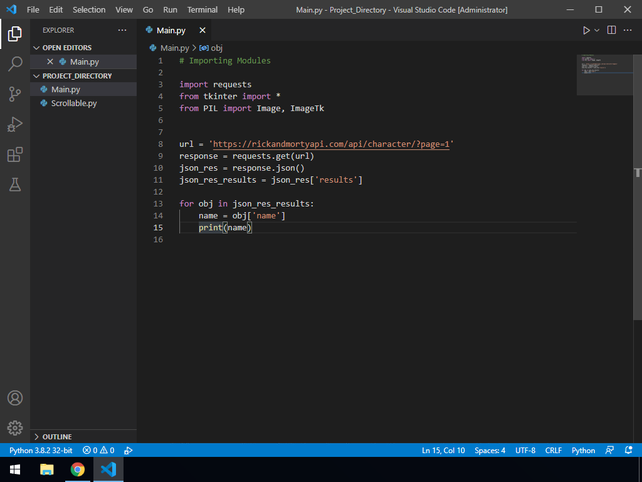Run Python file with play button
This screenshot has width=642, height=482.
click(x=586, y=30)
